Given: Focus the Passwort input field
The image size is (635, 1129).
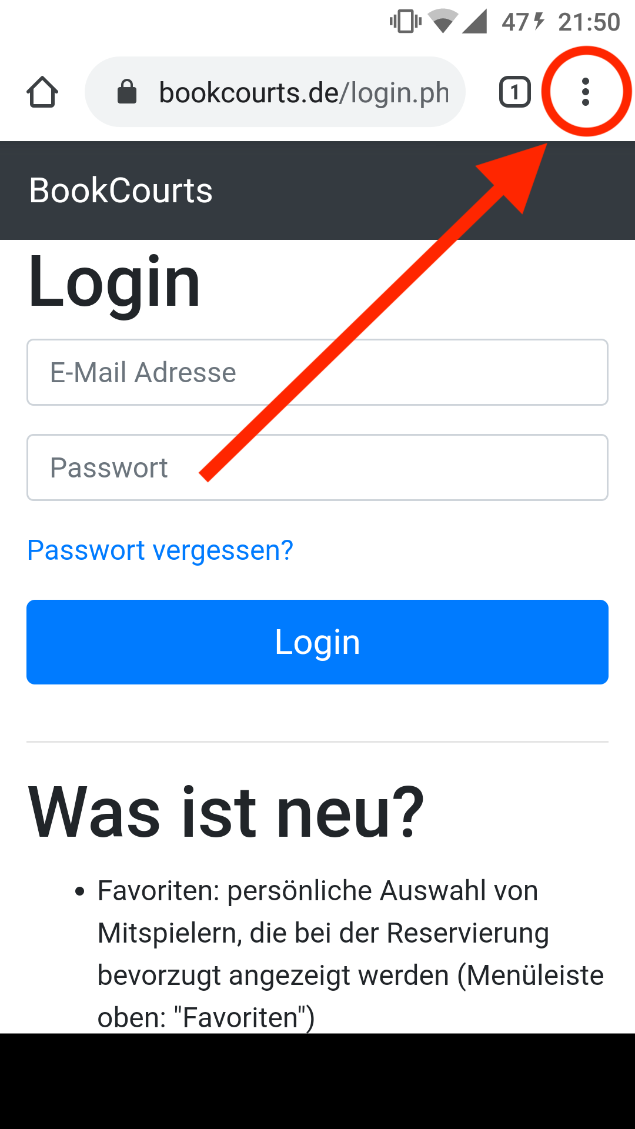Looking at the screenshot, I should (x=317, y=467).
